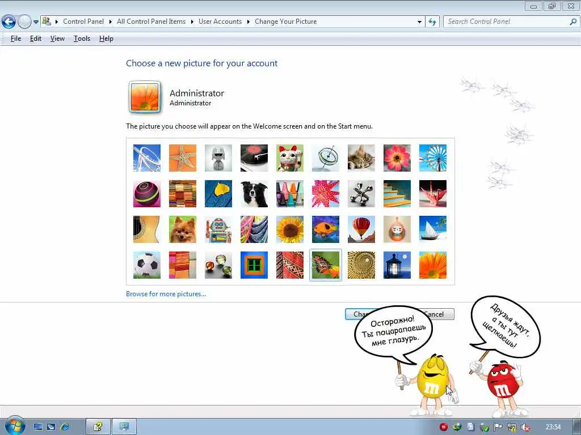Select the tin toy robot picture
The image size is (581, 435).
click(218, 229)
